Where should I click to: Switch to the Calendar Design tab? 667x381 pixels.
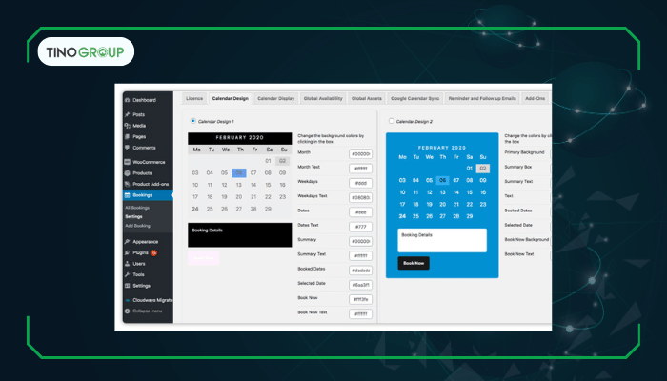click(231, 99)
